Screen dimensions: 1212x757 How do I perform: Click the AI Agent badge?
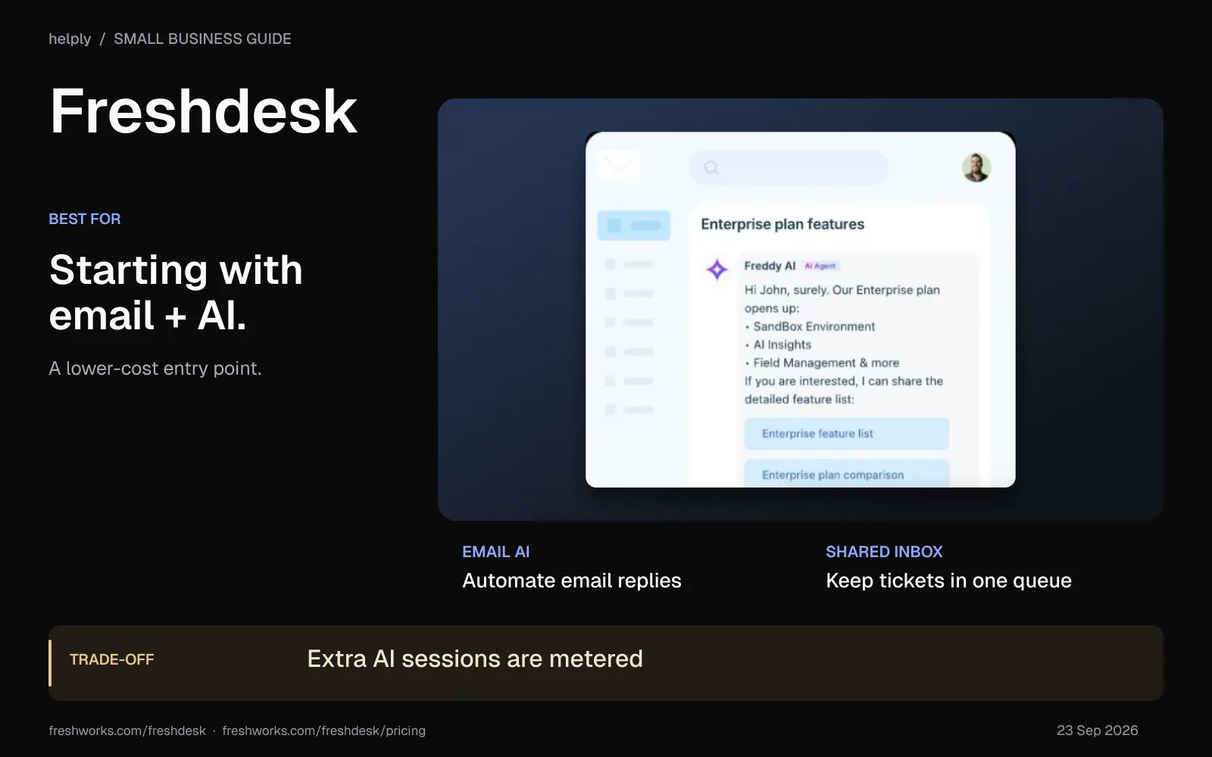click(x=820, y=266)
